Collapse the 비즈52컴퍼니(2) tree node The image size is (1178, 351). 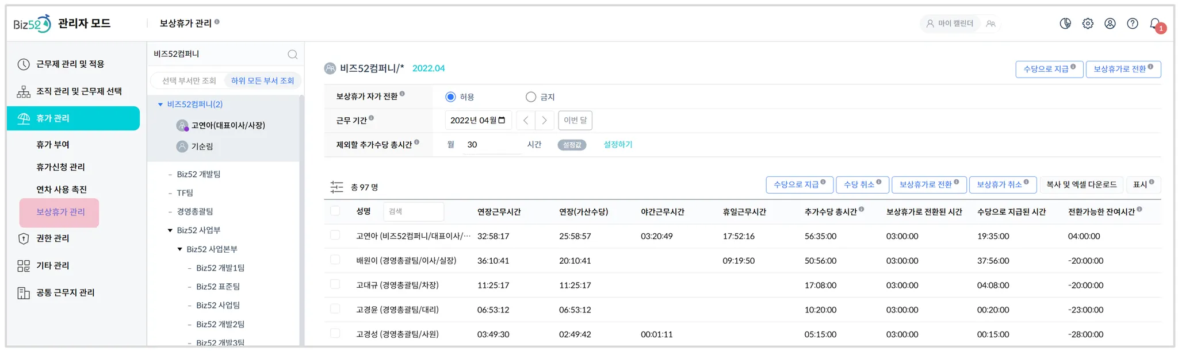click(x=160, y=105)
